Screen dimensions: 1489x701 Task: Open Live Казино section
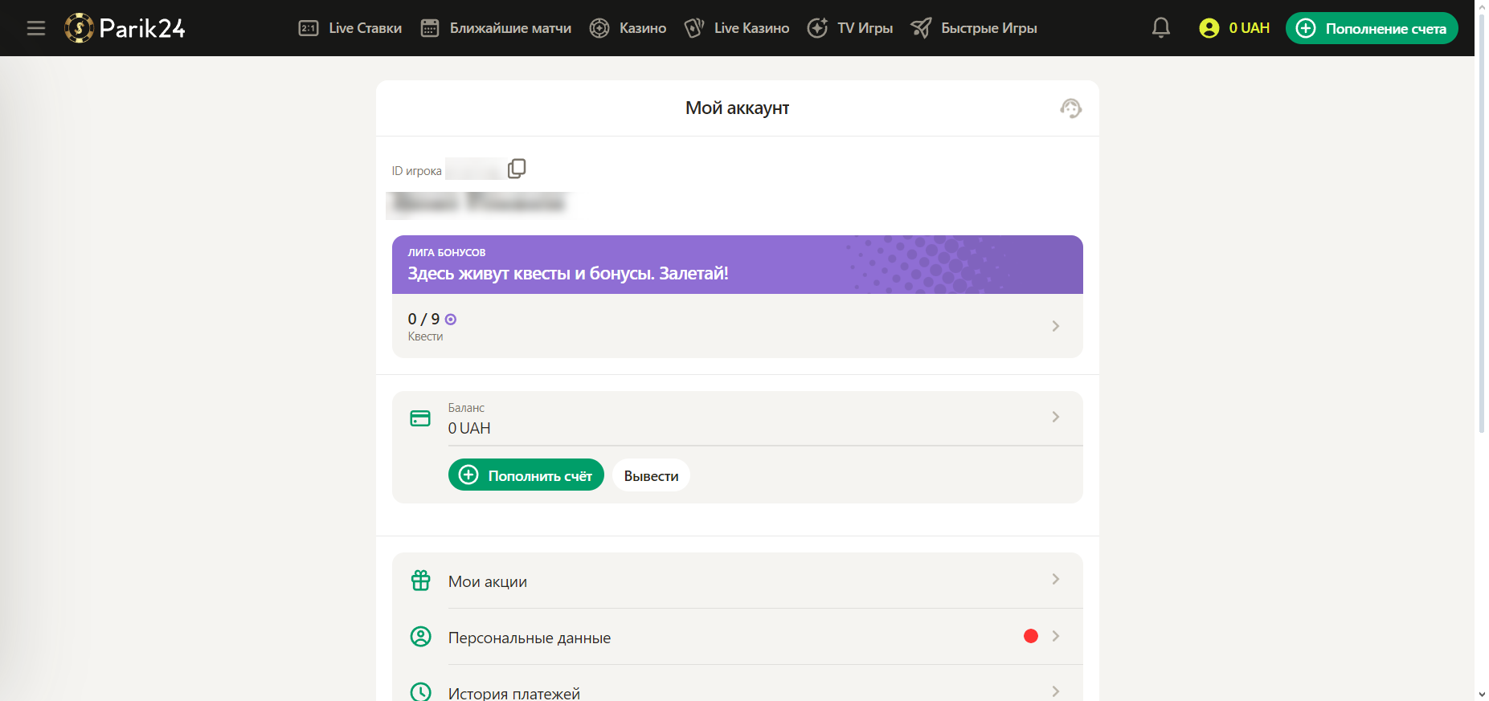pos(736,28)
